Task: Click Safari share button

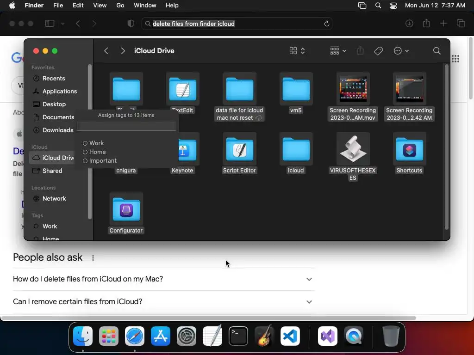Action: click(x=426, y=23)
